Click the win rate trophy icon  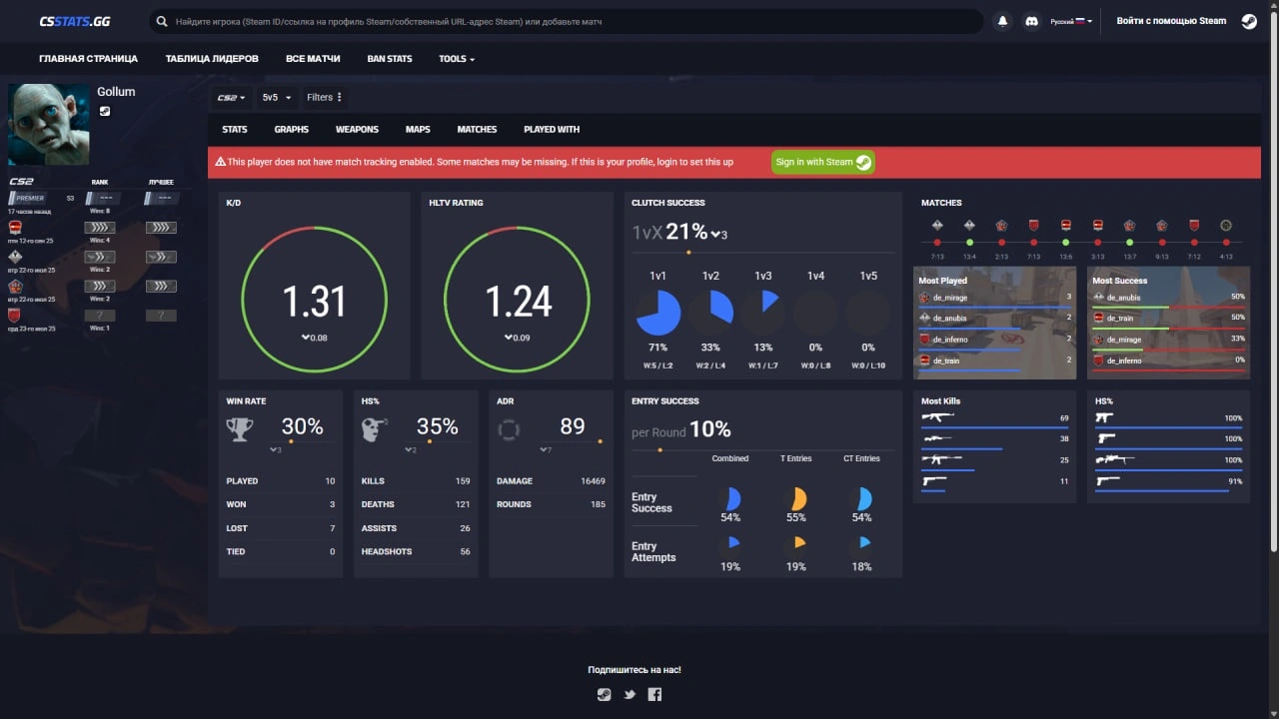pos(240,429)
